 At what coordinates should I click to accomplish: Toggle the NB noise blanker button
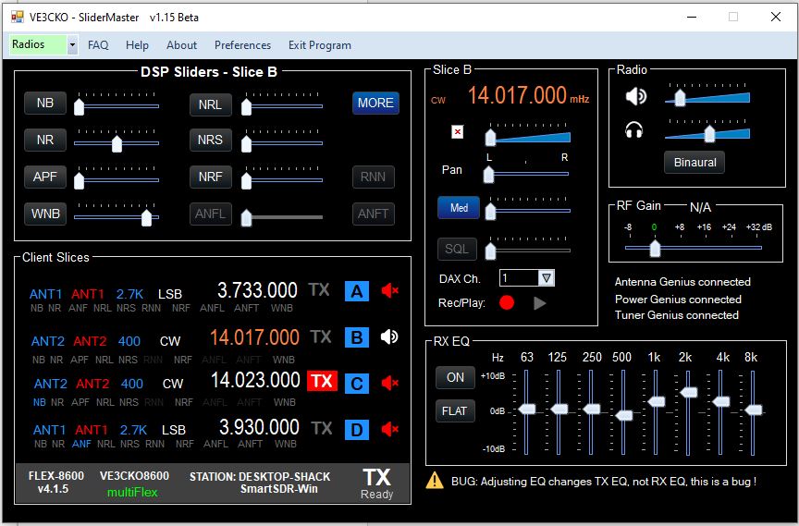(44, 103)
